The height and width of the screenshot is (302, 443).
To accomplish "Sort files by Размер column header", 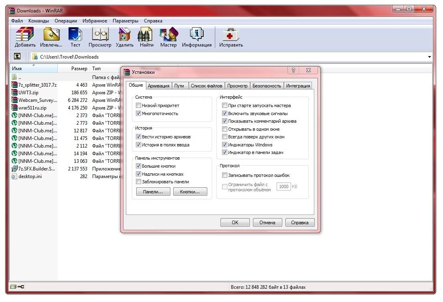I will click(x=74, y=68).
